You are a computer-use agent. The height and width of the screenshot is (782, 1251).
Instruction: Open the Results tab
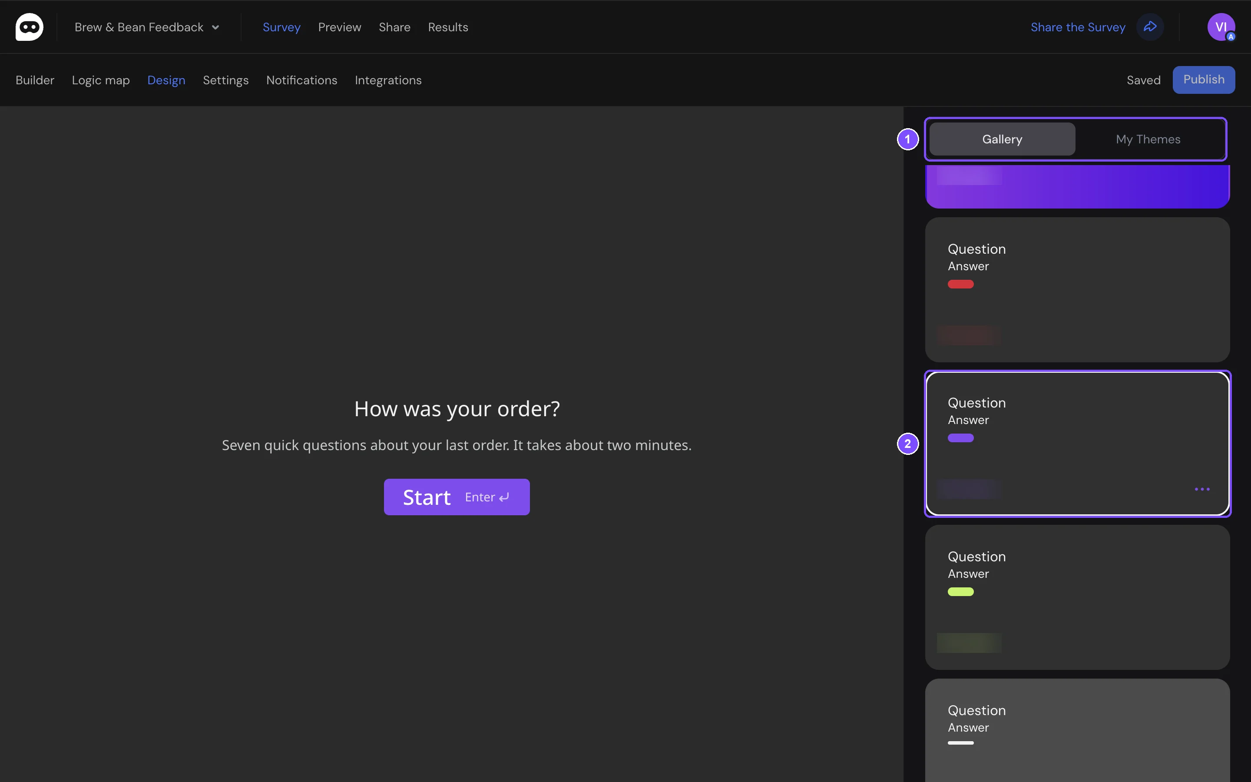(x=448, y=27)
